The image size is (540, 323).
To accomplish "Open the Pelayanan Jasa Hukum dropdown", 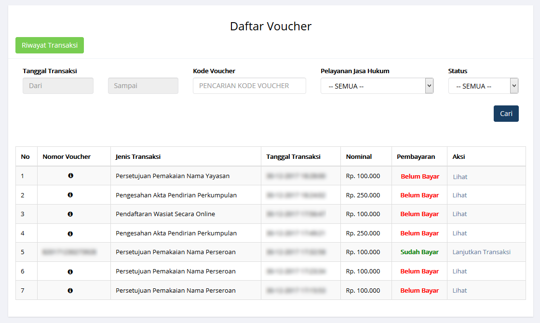I will [377, 86].
